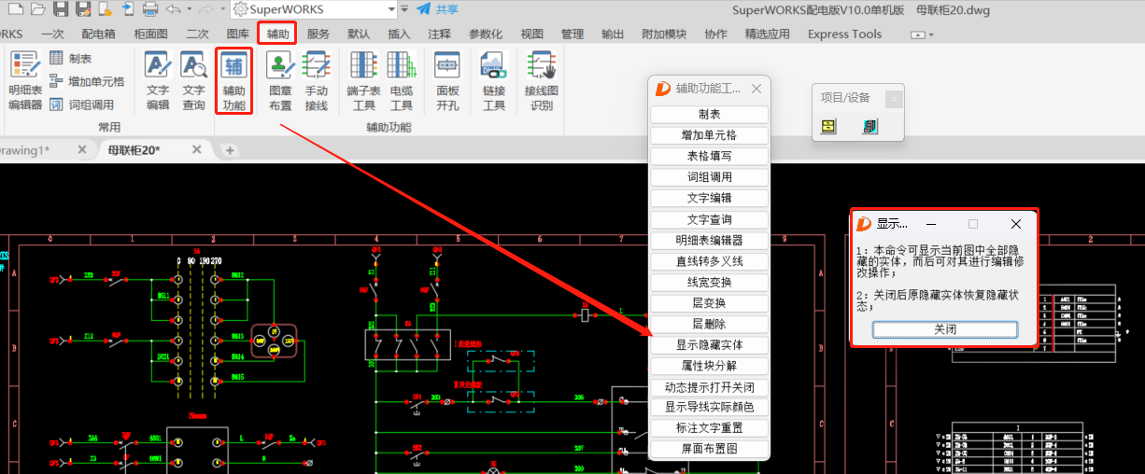
Task: Open the 端子表工具 ribbon icon
Action: point(363,83)
